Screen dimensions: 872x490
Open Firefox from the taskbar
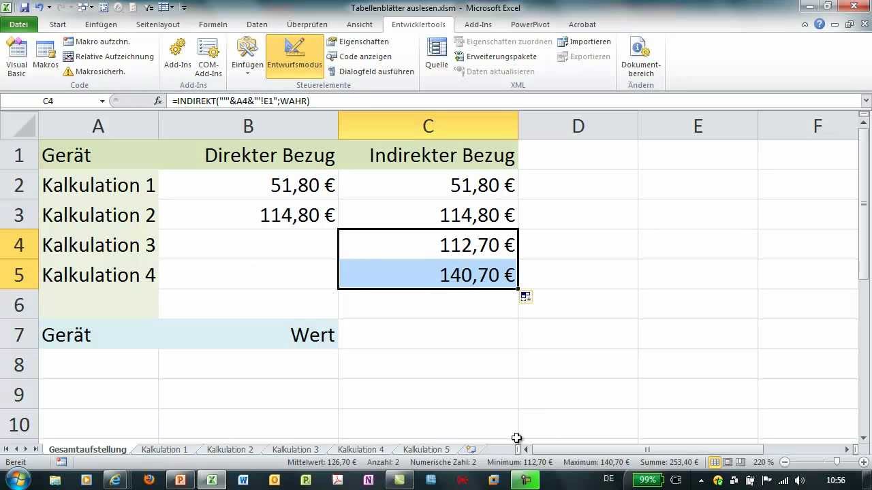(x=149, y=480)
